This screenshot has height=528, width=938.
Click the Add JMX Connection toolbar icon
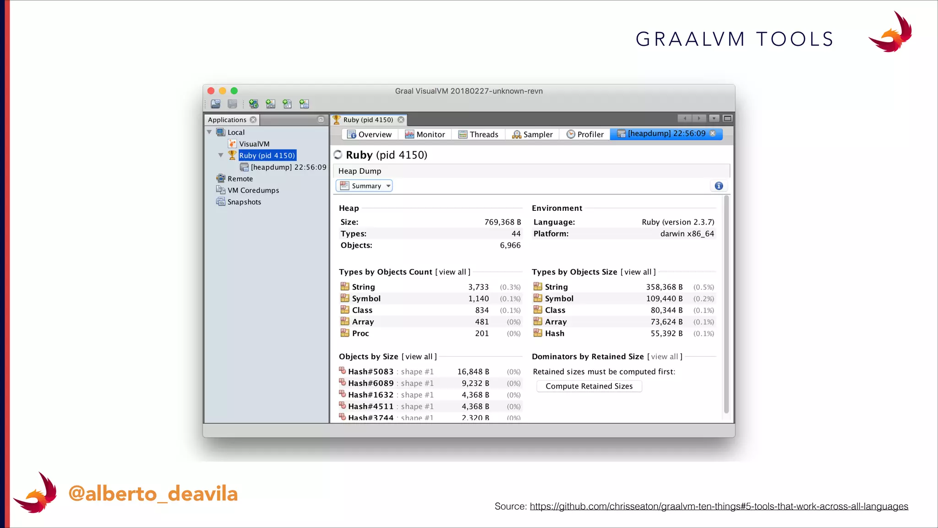[271, 104]
